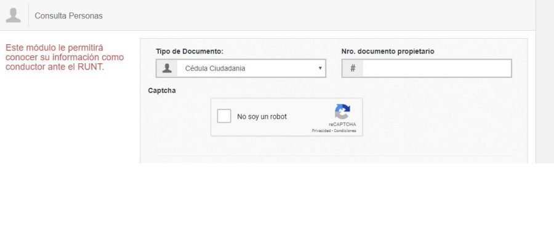
Task: Click the person icon beside Cédula Ciudadania
Action: click(x=167, y=68)
